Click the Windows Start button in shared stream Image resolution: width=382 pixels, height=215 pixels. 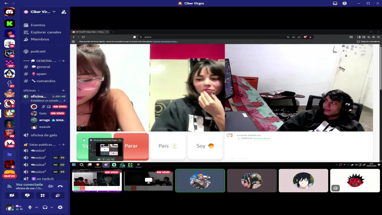pyautogui.click(x=74, y=165)
